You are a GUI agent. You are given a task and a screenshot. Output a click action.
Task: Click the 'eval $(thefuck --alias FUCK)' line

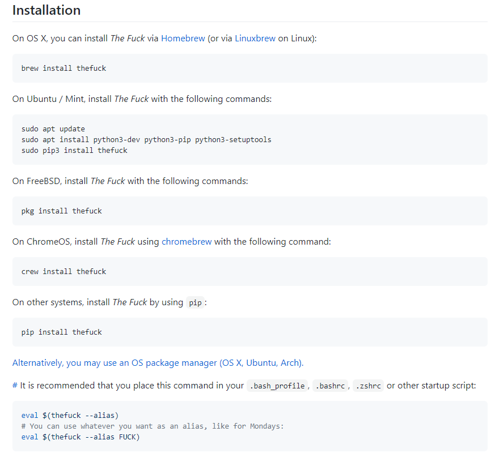click(x=81, y=437)
